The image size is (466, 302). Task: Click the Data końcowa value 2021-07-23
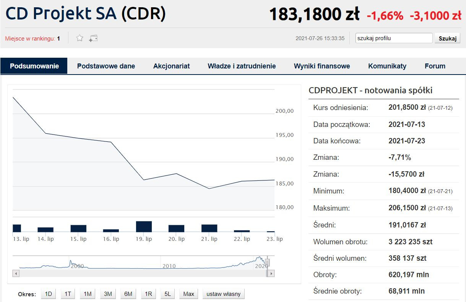click(x=407, y=141)
